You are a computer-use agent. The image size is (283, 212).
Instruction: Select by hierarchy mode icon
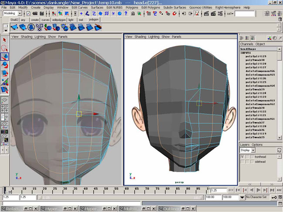pyautogui.click(x=54, y=13)
